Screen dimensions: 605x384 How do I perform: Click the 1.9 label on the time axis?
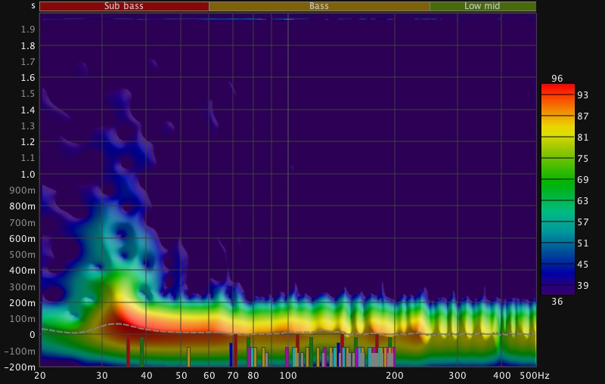click(29, 29)
